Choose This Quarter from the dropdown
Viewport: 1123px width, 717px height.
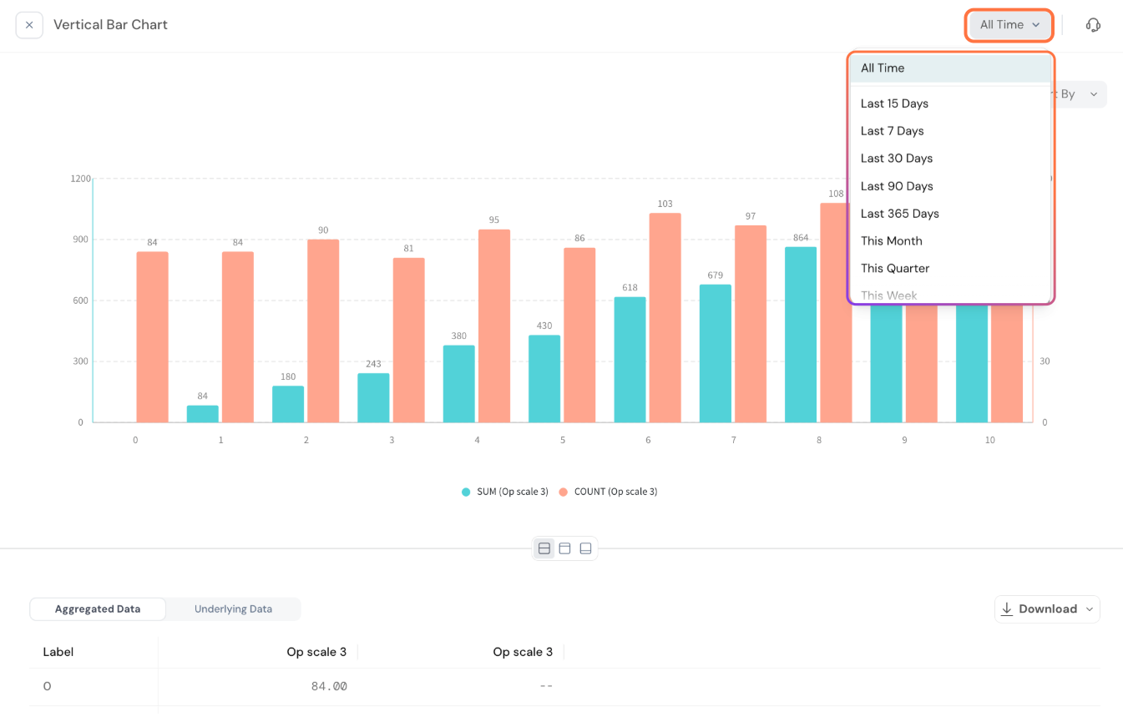pos(894,268)
